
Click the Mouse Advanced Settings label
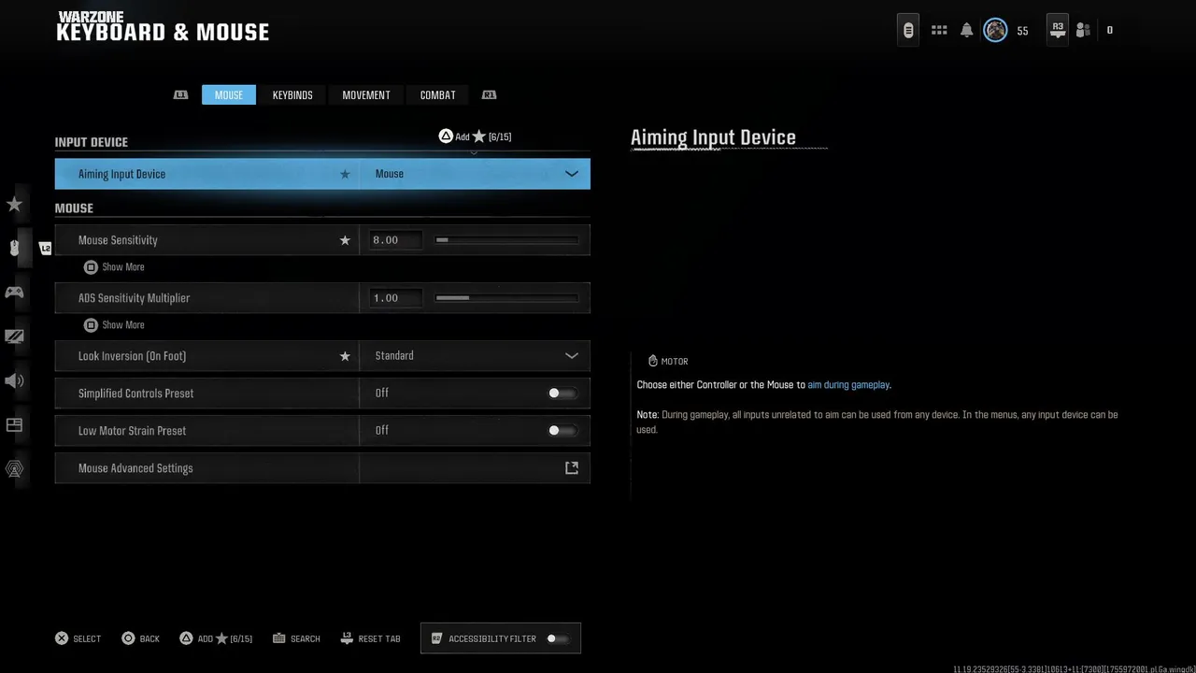pos(135,468)
